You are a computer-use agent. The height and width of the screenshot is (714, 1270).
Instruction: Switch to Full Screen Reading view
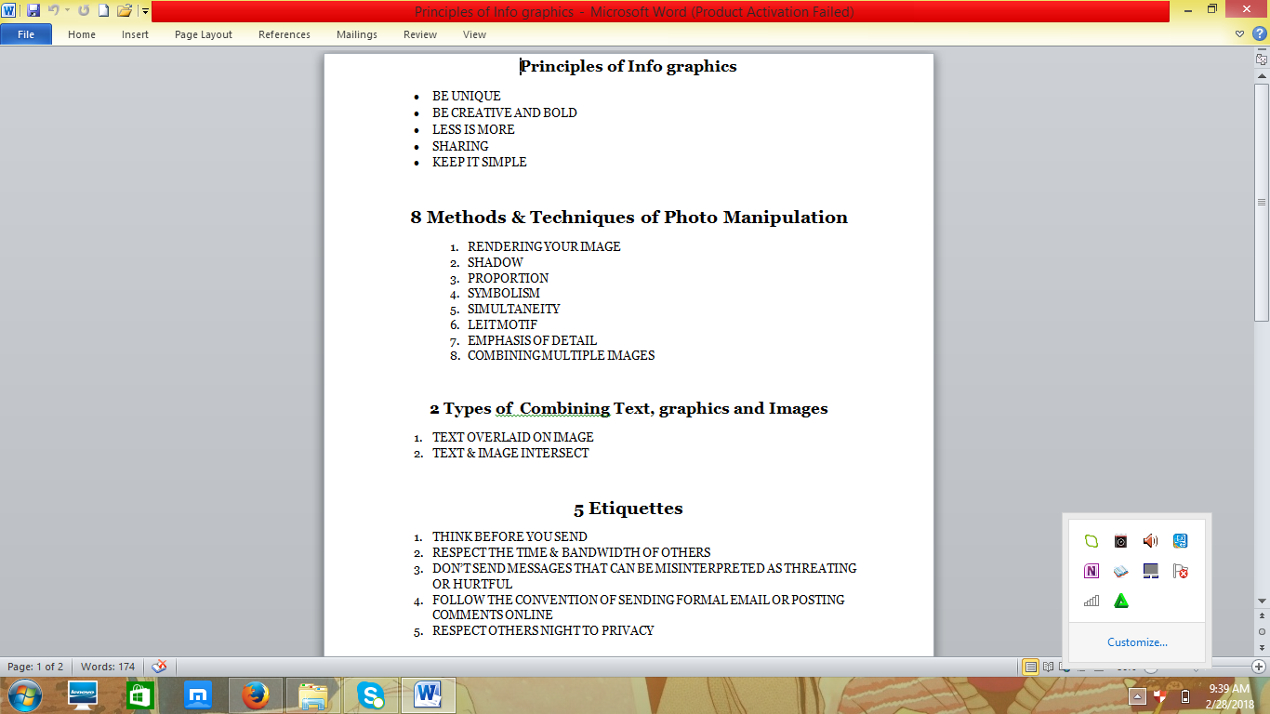[x=1049, y=667]
